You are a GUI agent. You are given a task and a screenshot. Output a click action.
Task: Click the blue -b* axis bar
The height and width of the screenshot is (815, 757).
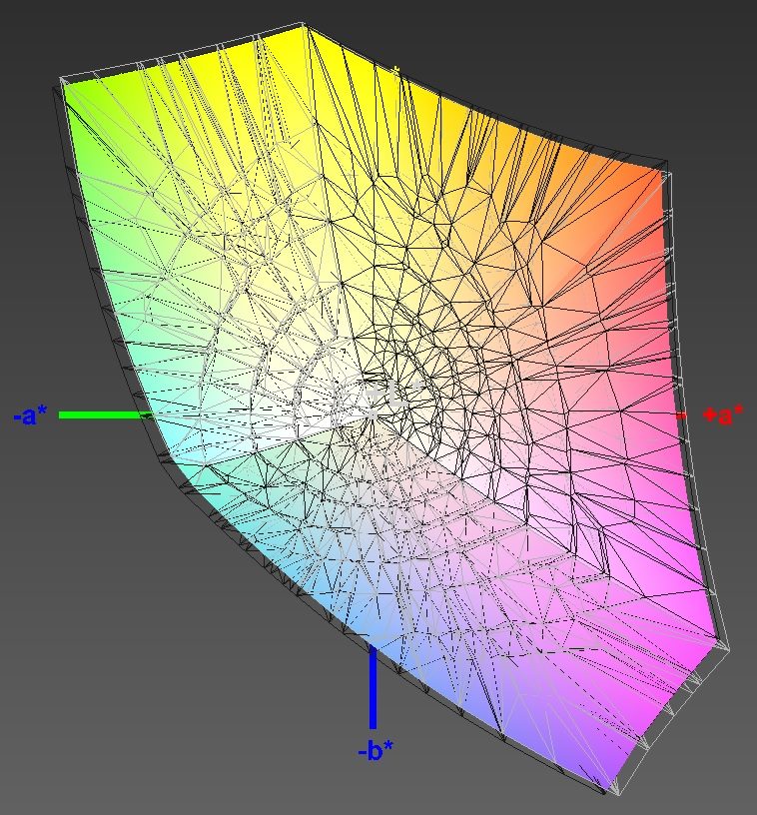click(374, 687)
